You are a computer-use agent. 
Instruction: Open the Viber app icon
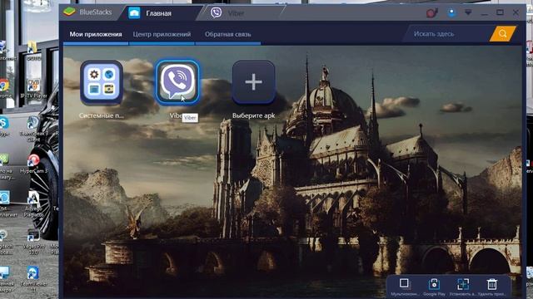pos(177,82)
